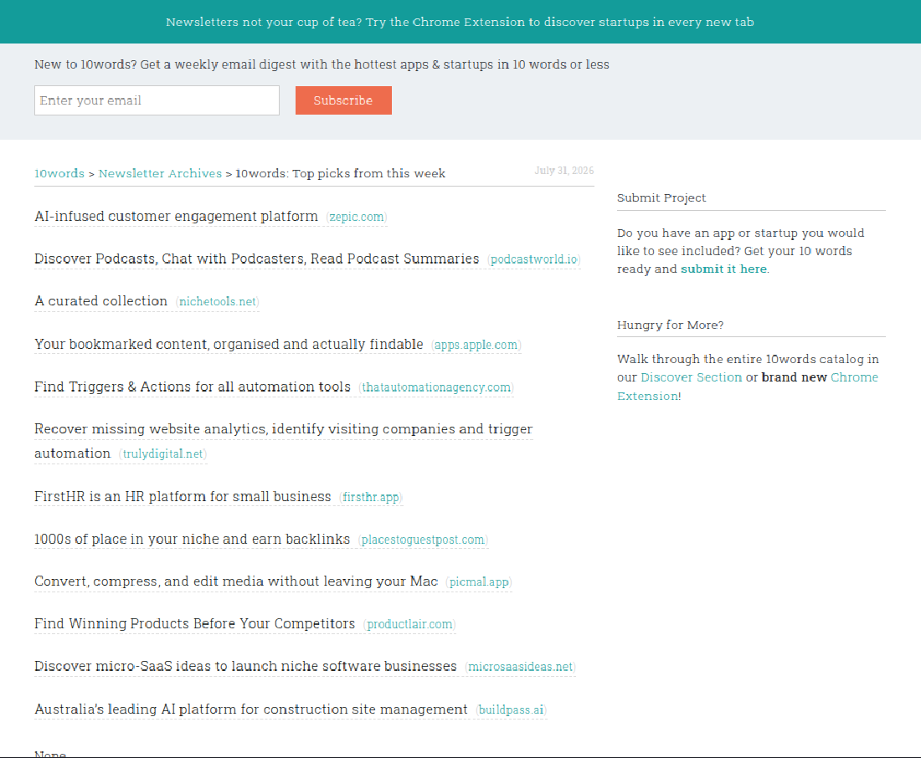Open the Discover Section link
Image resolution: width=921 pixels, height=758 pixels.
click(692, 377)
